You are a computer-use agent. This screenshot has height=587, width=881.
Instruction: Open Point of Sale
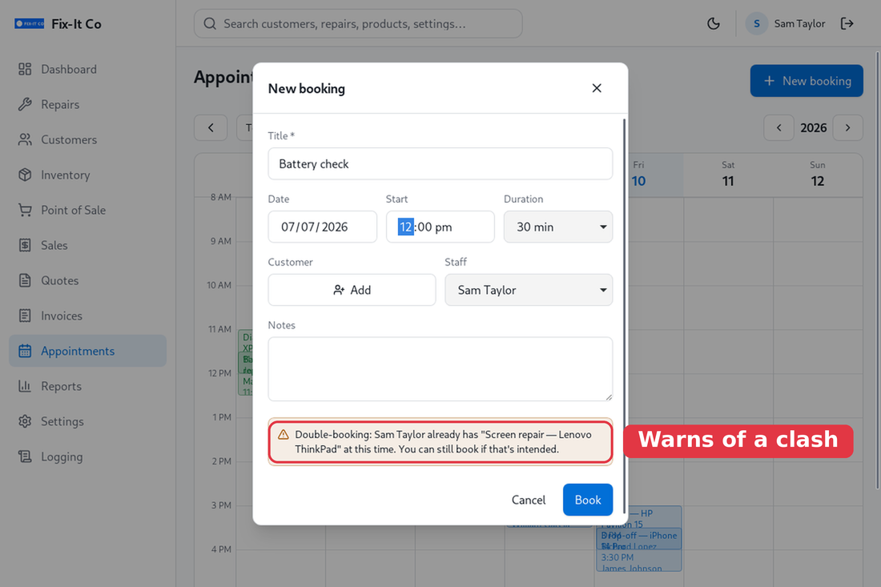(87, 210)
